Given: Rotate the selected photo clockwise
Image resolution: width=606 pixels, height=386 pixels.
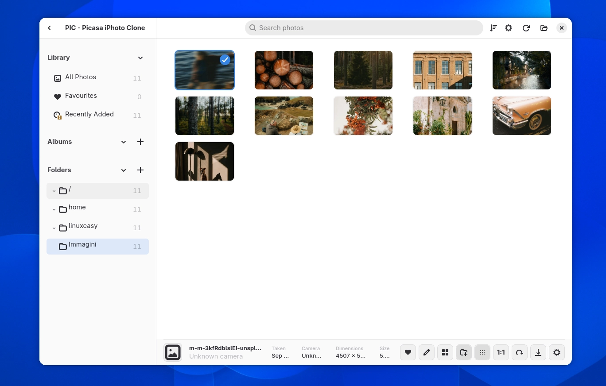Looking at the screenshot, I should tap(520, 352).
